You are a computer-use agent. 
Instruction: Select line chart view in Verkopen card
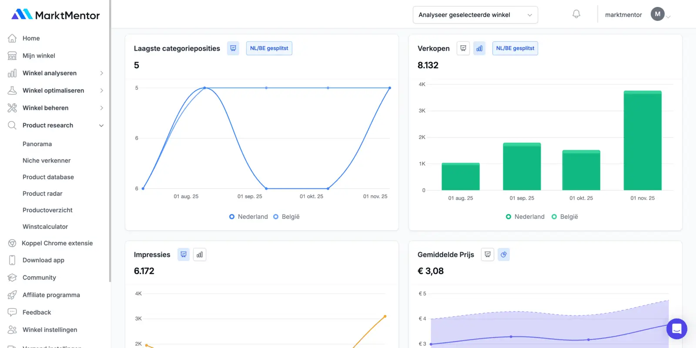point(463,48)
